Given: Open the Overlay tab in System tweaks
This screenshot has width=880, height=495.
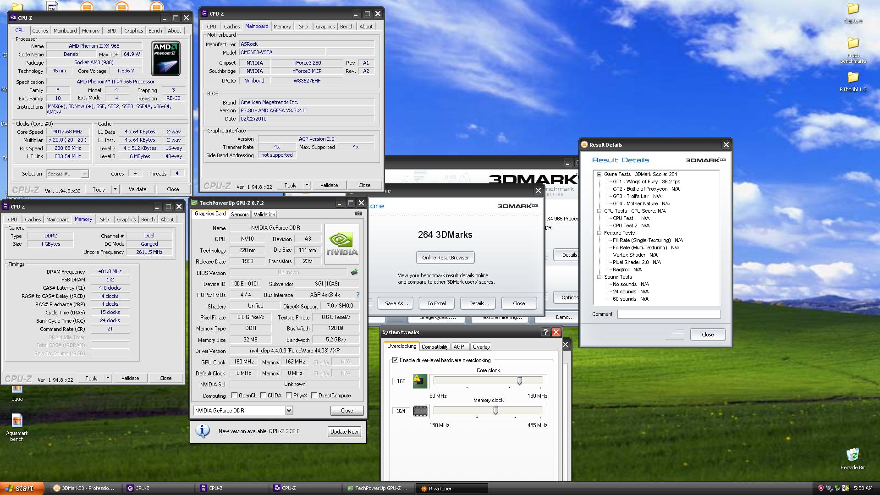Looking at the screenshot, I should point(481,347).
